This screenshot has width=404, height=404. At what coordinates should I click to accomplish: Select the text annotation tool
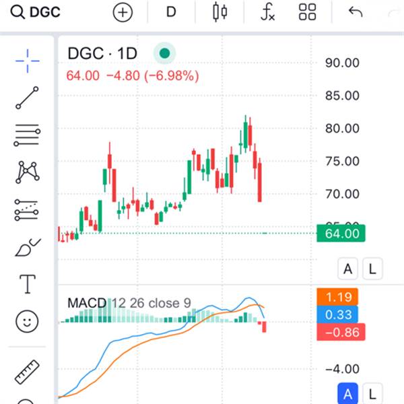(x=28, y=284)
